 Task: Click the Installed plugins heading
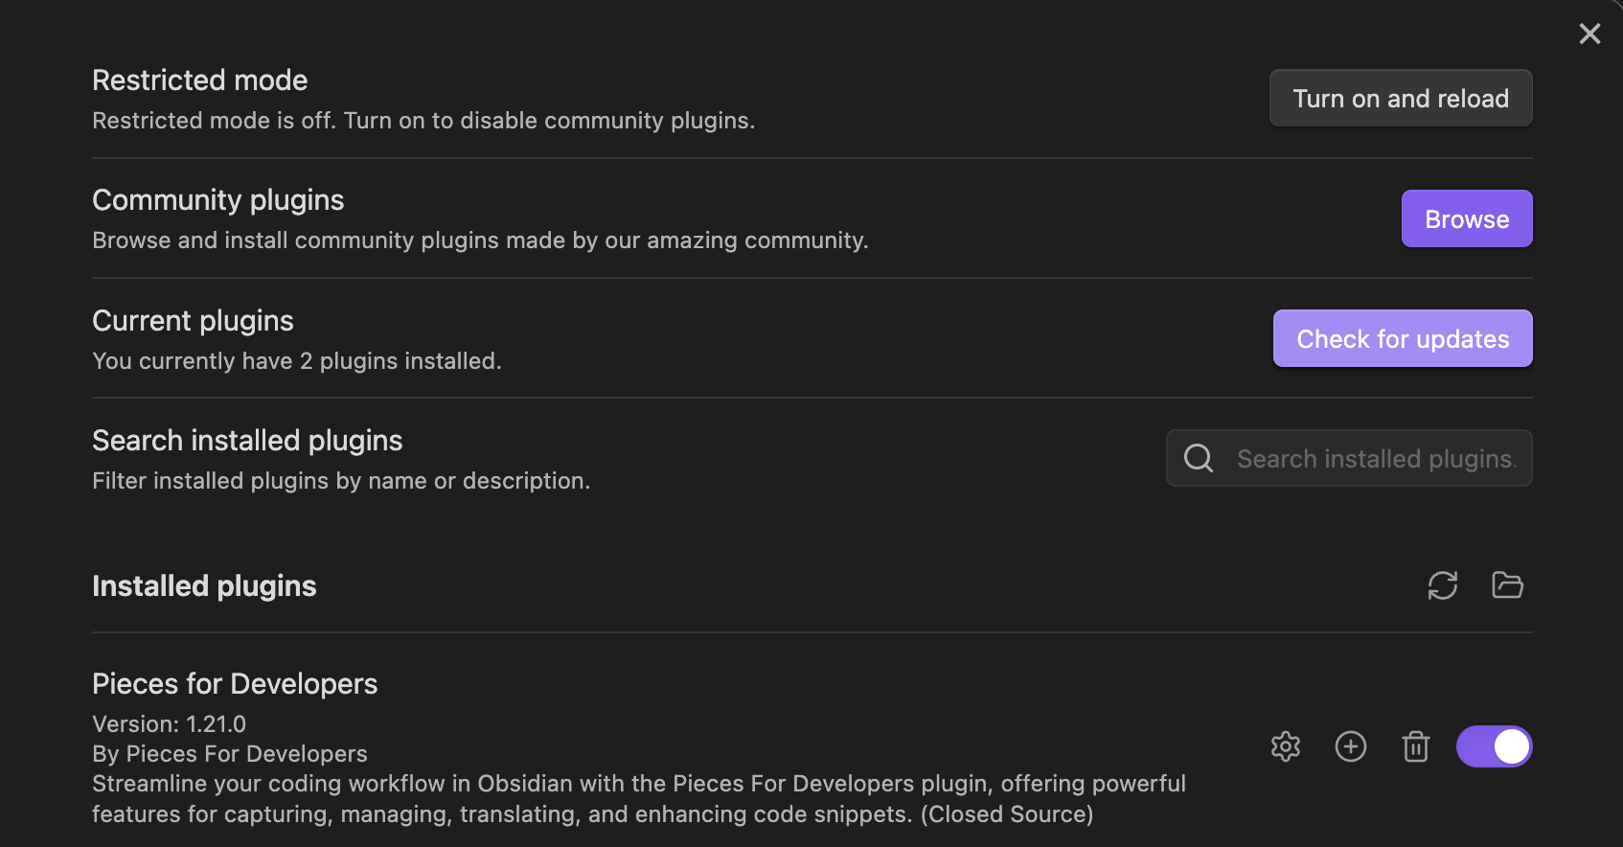[204, 586]
